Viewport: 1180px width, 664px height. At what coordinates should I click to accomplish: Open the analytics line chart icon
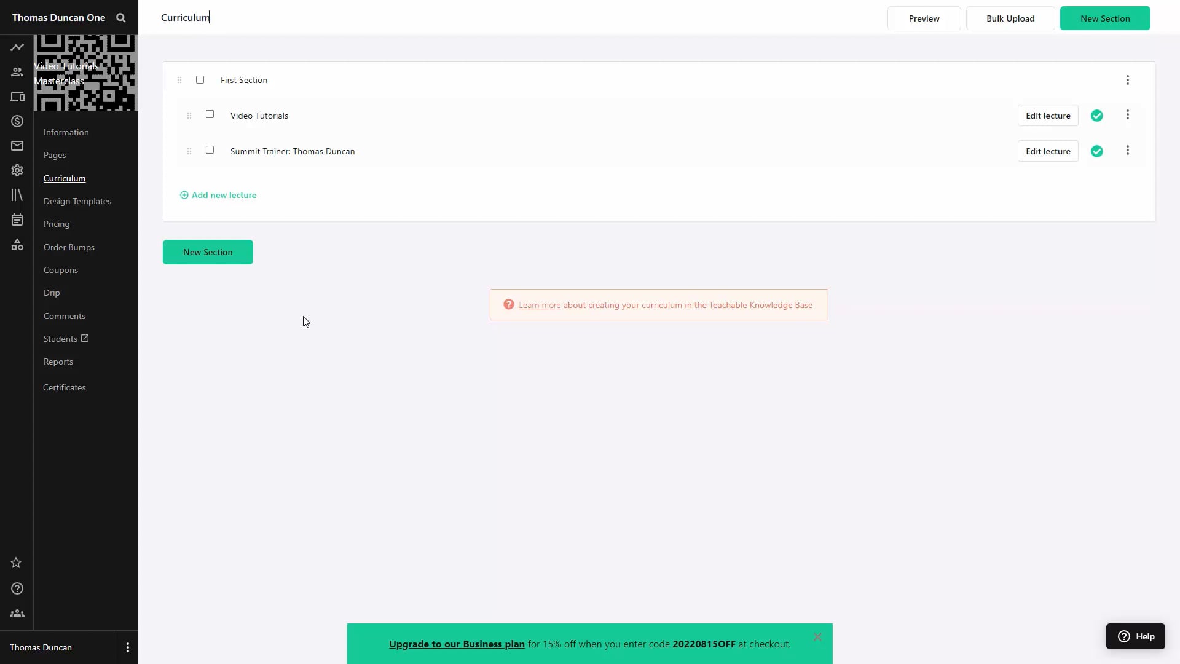[17, 47]
